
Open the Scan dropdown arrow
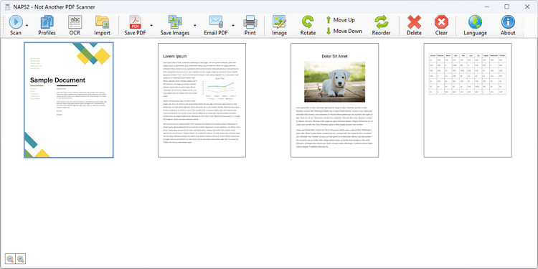(x=27, y=26)
